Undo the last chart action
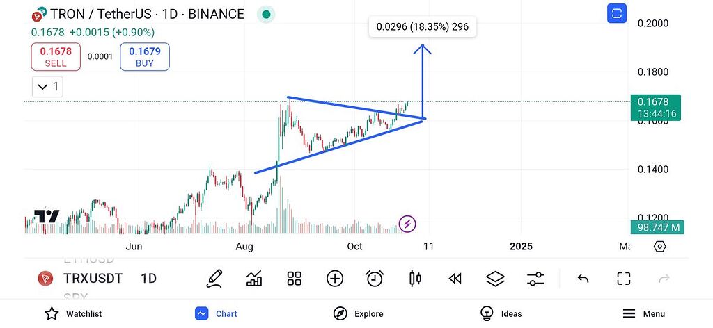713x328 pixels. coord(583,279)
